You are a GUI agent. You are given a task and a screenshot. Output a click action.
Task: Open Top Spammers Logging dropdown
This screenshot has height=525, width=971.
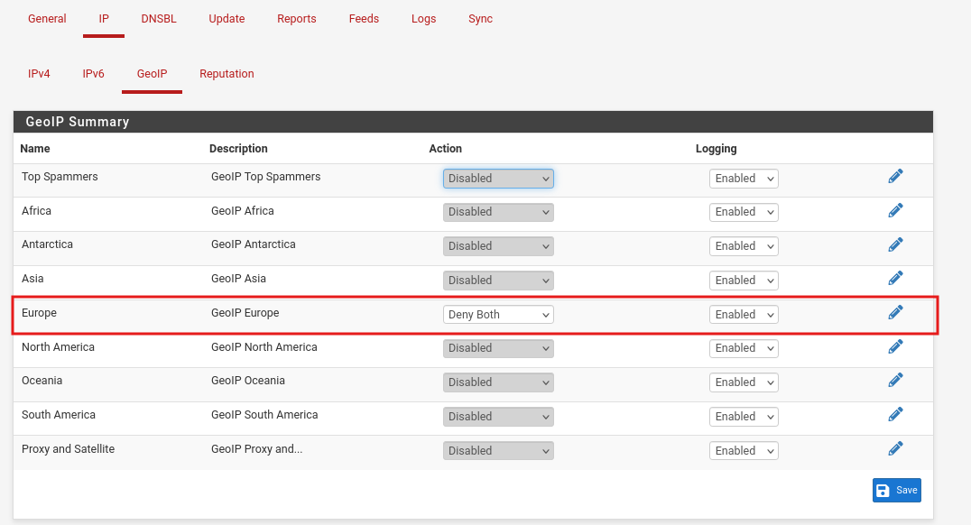[x=744, y=179]
